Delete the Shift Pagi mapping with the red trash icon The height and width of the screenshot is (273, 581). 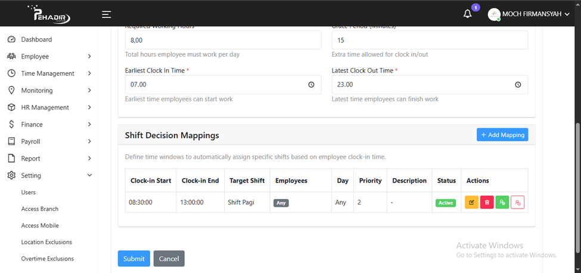(487, 203)
